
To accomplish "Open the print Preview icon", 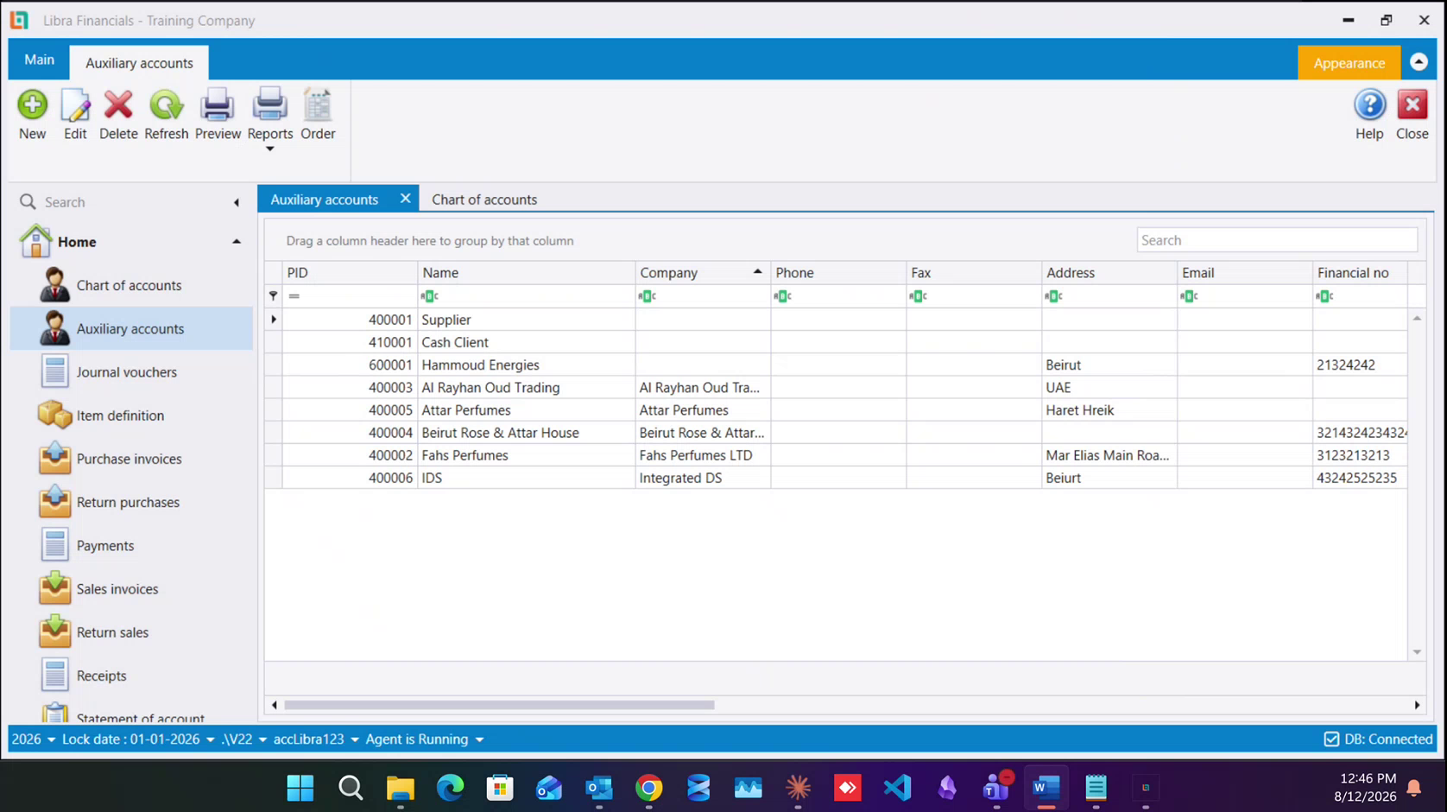I will pos(217,105).
